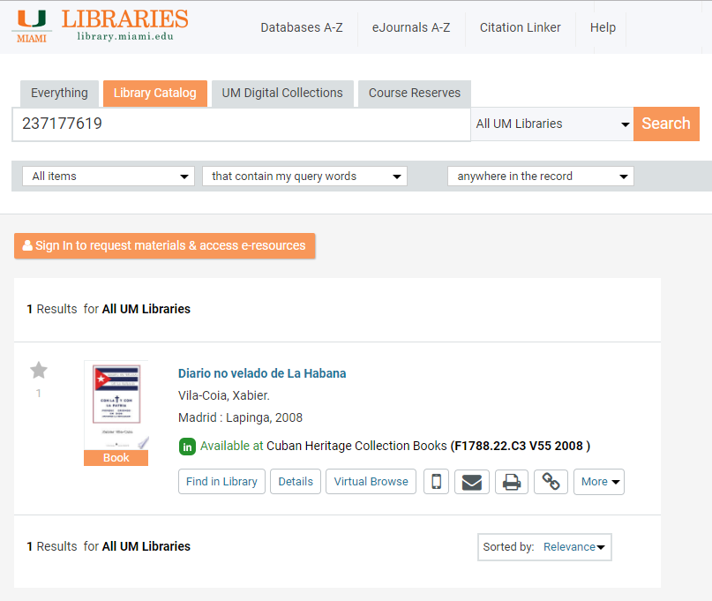The height and width of the screenshot is (601, 712).
Task: Click the orange Search button
Action: coord(666,124)
